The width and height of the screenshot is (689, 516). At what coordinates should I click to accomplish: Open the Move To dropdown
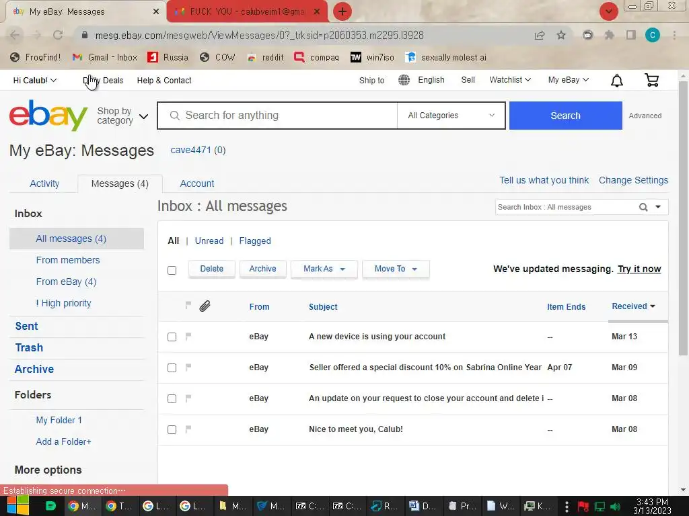(x=396, y=269)
